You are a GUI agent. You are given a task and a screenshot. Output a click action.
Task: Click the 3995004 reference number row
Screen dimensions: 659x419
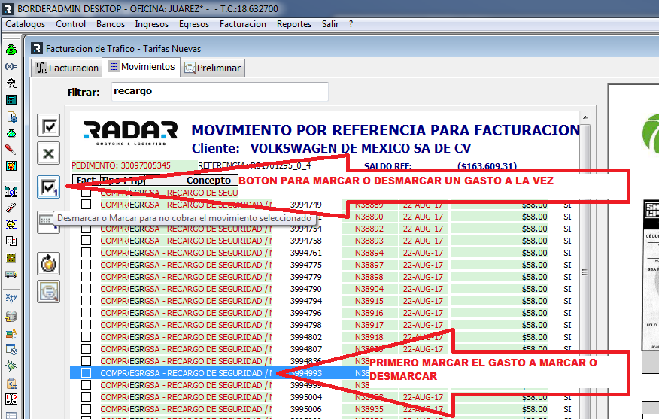click(x=306, y=397)
